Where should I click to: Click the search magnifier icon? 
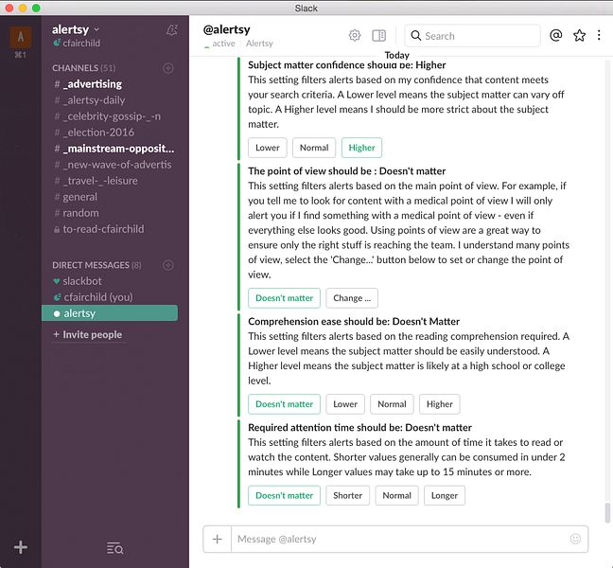point(416,36)
